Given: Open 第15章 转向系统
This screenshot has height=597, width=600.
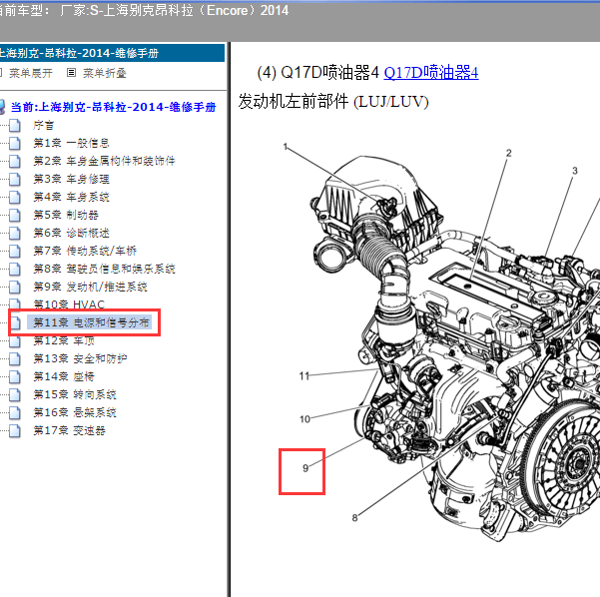Looking at the screenshot, I should click(75, 394).
